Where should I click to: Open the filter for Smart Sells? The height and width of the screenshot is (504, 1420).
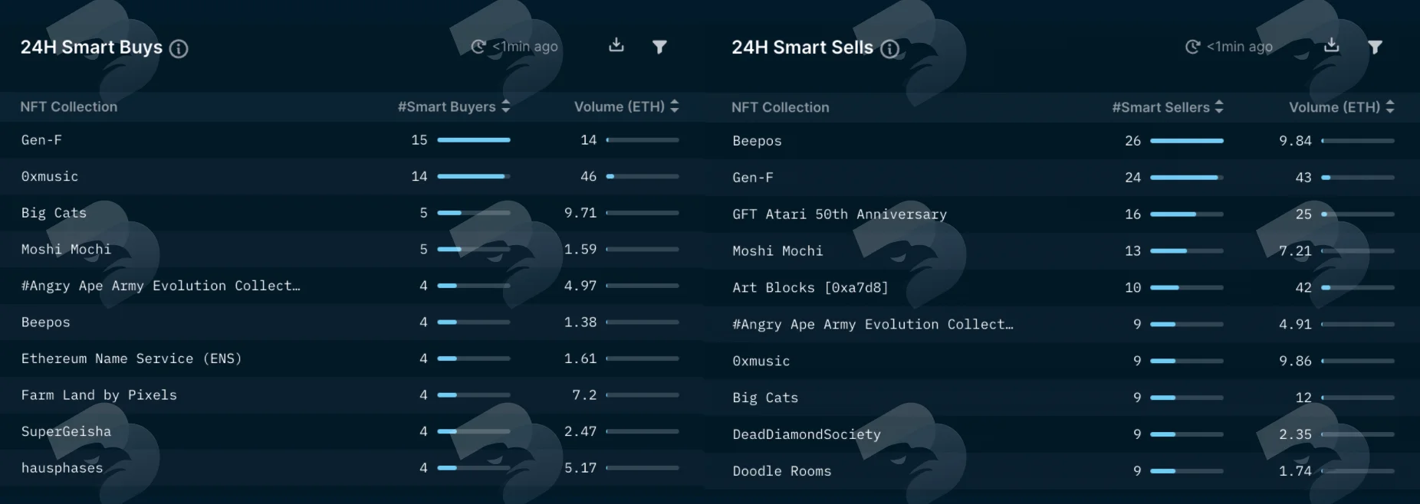pyautogui.click(x=1376, y=47)
